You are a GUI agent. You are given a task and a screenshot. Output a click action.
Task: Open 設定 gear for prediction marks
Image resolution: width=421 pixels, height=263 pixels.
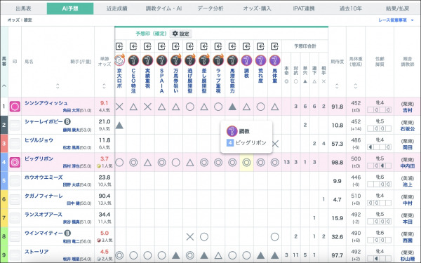(x=181, y=34)
